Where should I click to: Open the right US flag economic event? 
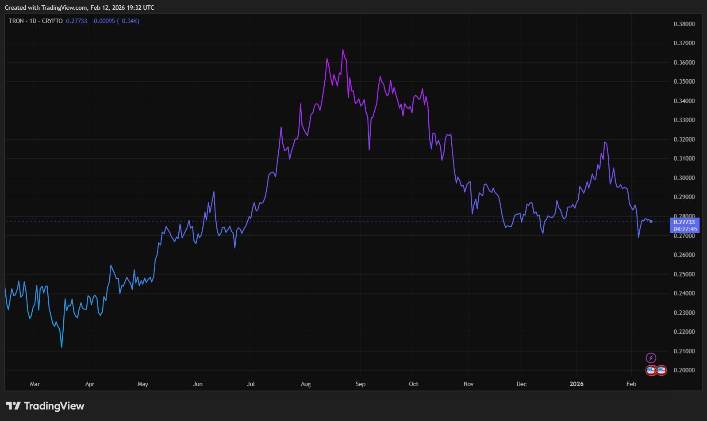(x=661, y=370)
